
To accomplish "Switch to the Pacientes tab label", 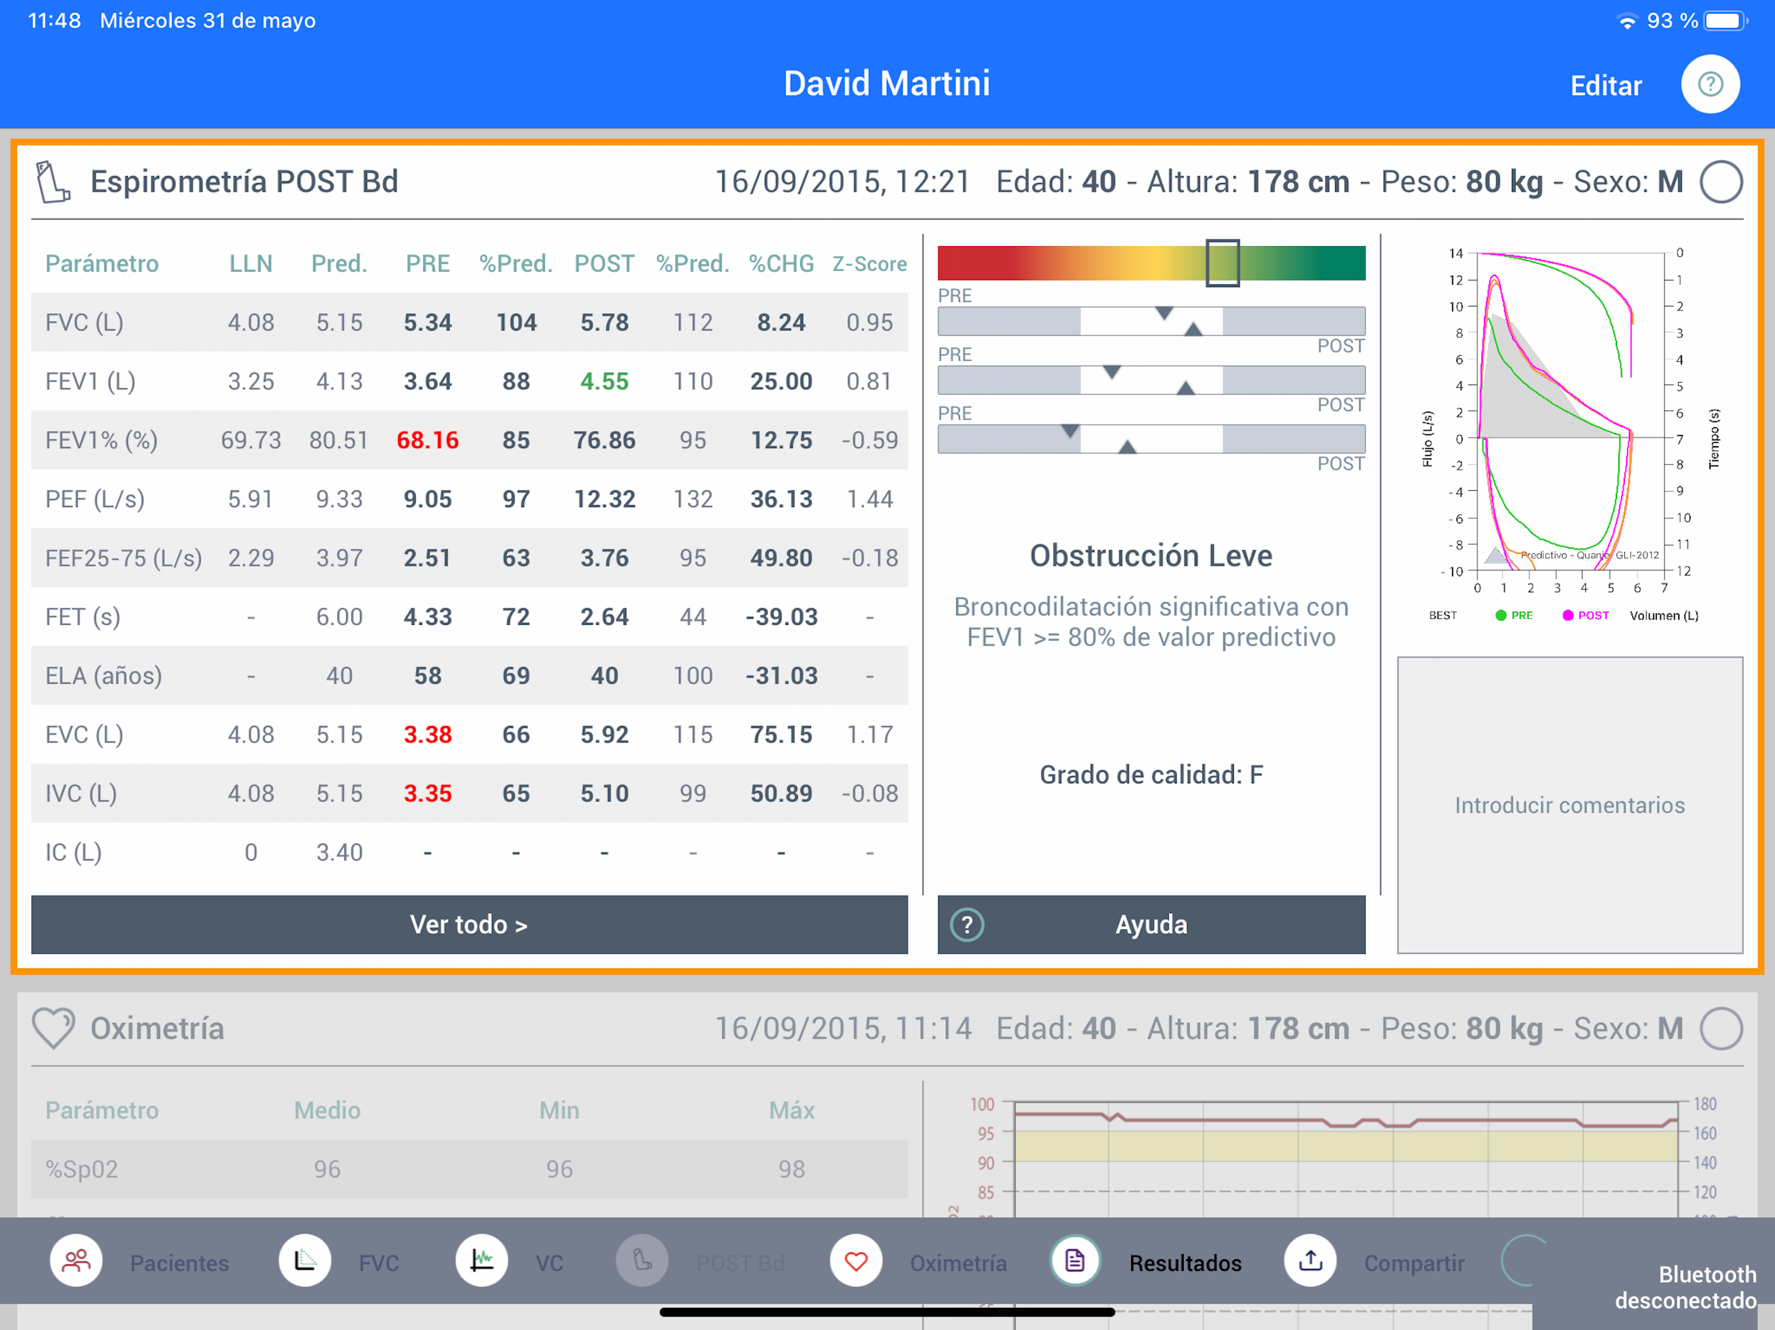I will click(179, 1262).
